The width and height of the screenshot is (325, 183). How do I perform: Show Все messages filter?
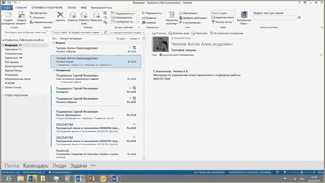click(x=54, y=38)
